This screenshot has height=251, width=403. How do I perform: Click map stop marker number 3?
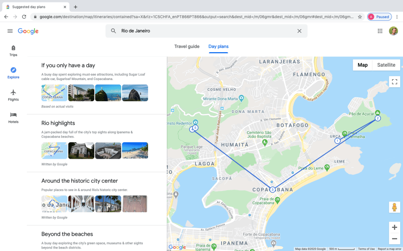point(272,190)
